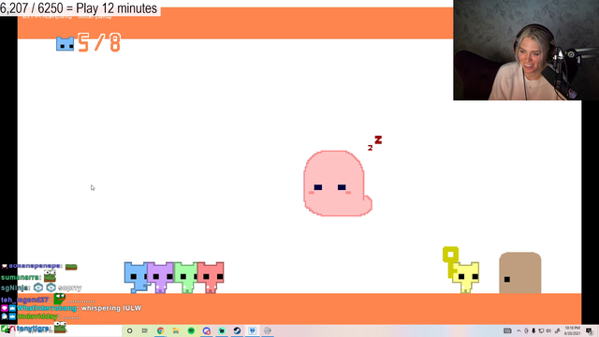Click the frog emote after sumanarra
This screenshot has width=599, height=337.
50,276
